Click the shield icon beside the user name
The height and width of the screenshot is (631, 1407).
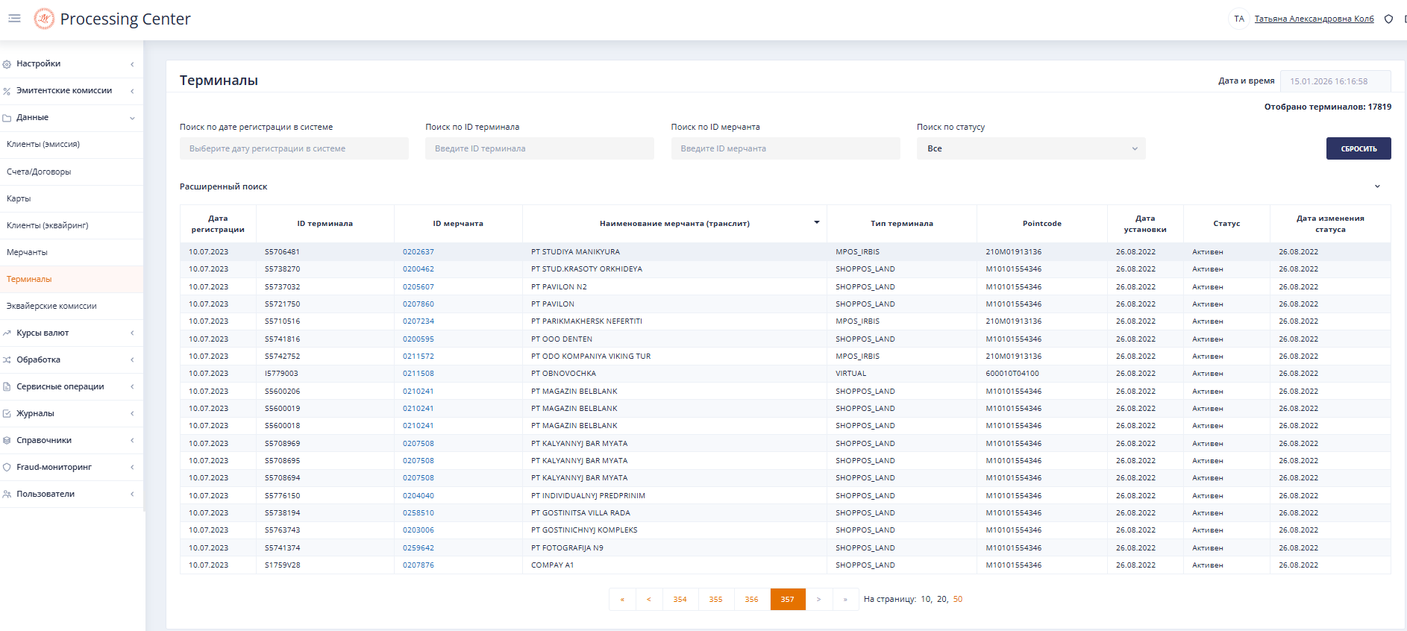pos(1388,19)
